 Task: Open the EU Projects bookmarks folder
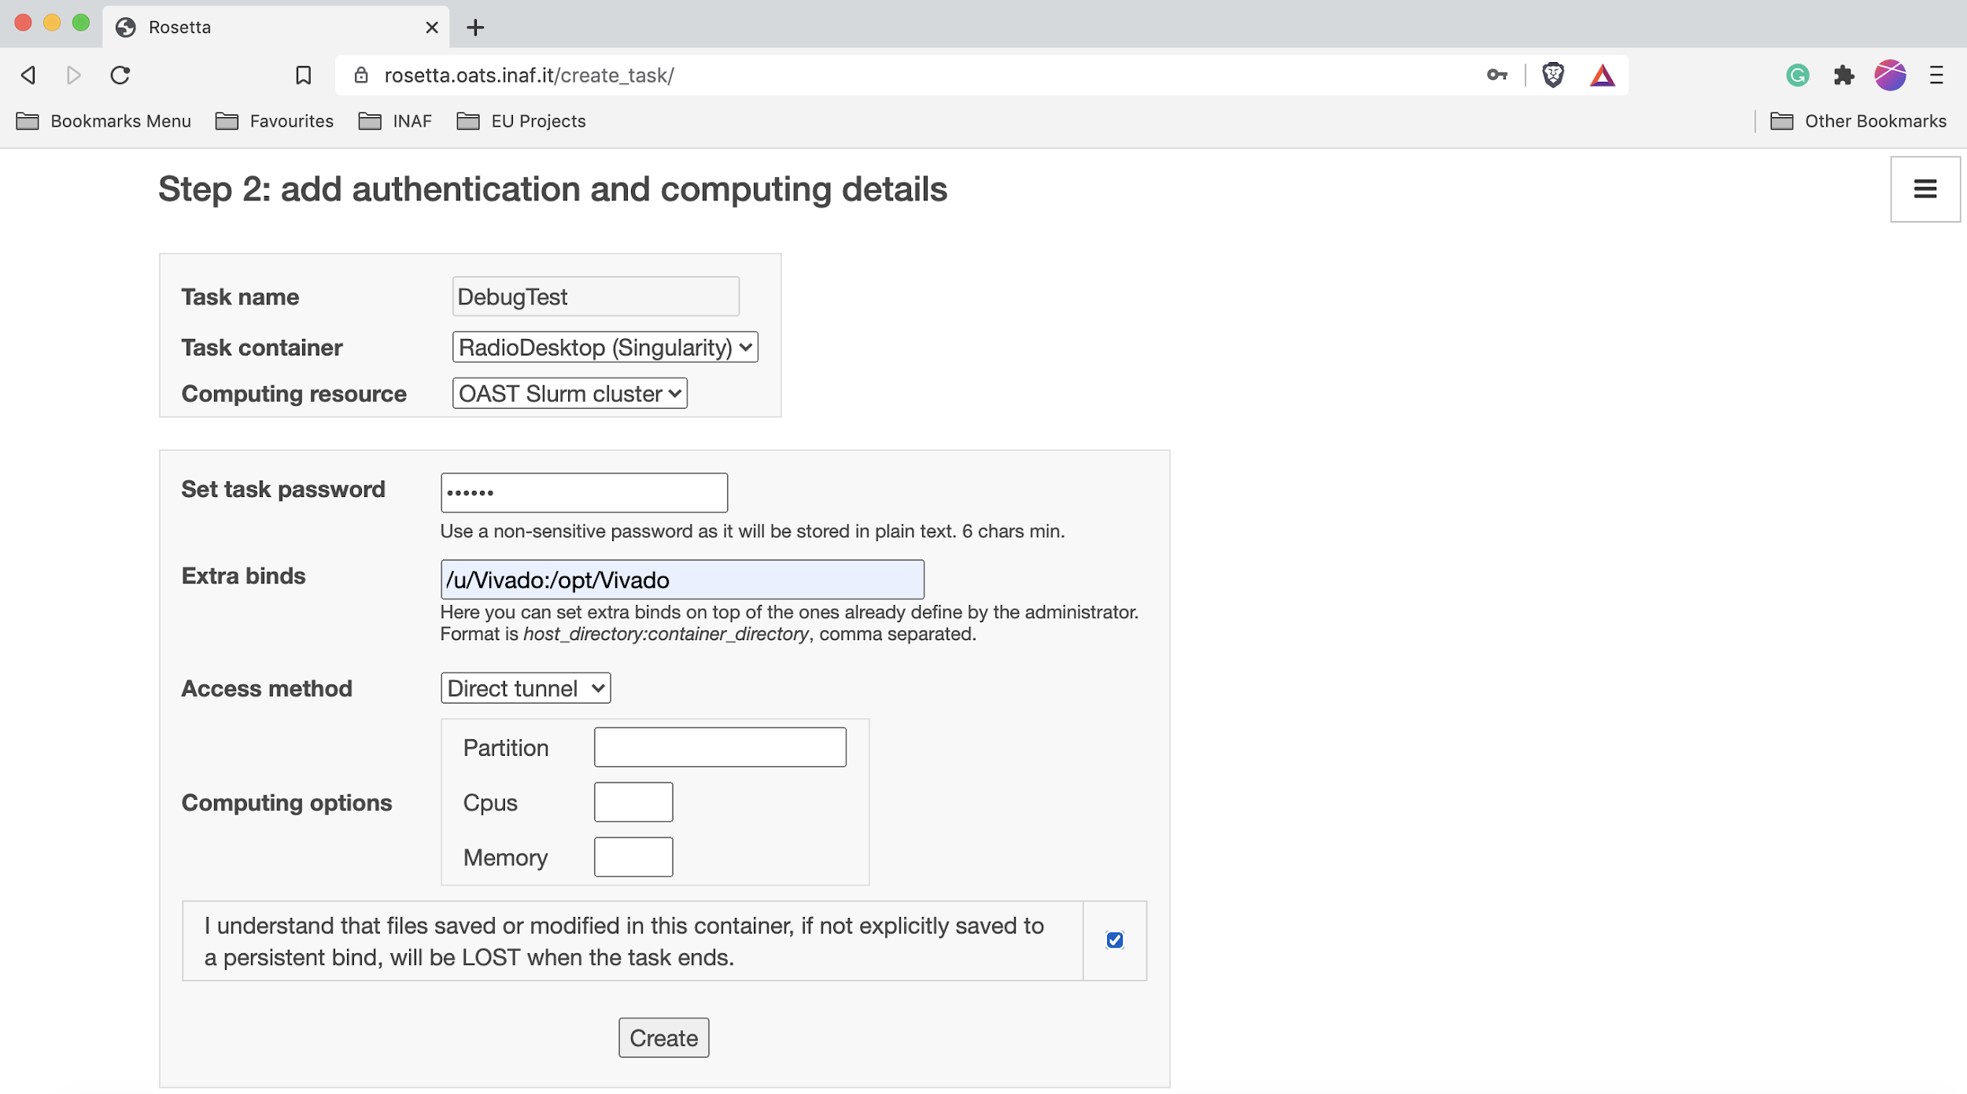[521, 121]
